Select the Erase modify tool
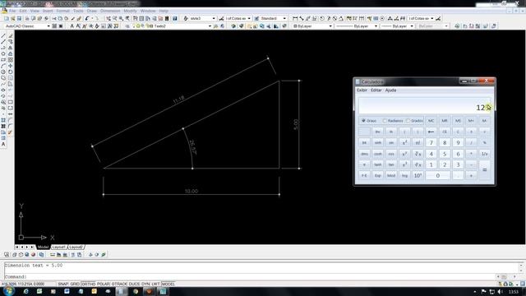526x296 pixels. [x=11, y=36]
